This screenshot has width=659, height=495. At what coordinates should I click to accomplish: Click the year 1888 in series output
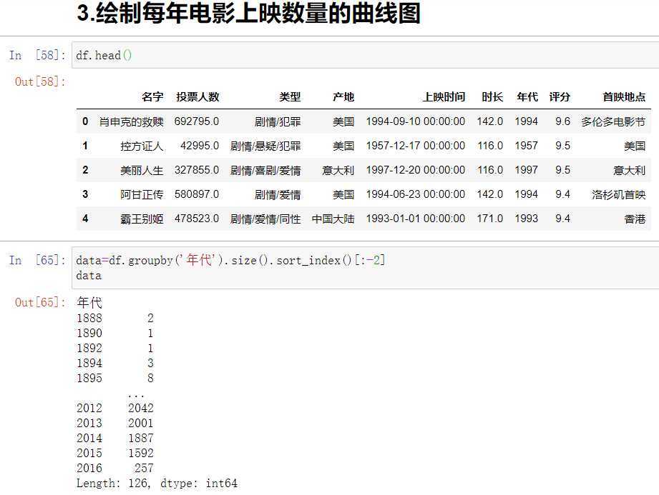click(89, 319)
